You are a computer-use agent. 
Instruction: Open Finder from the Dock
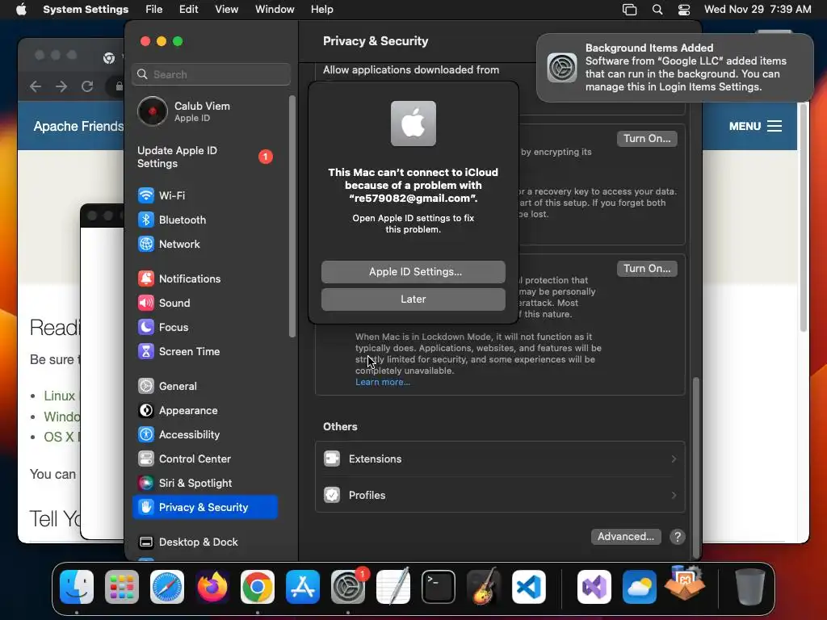point(77,587)
